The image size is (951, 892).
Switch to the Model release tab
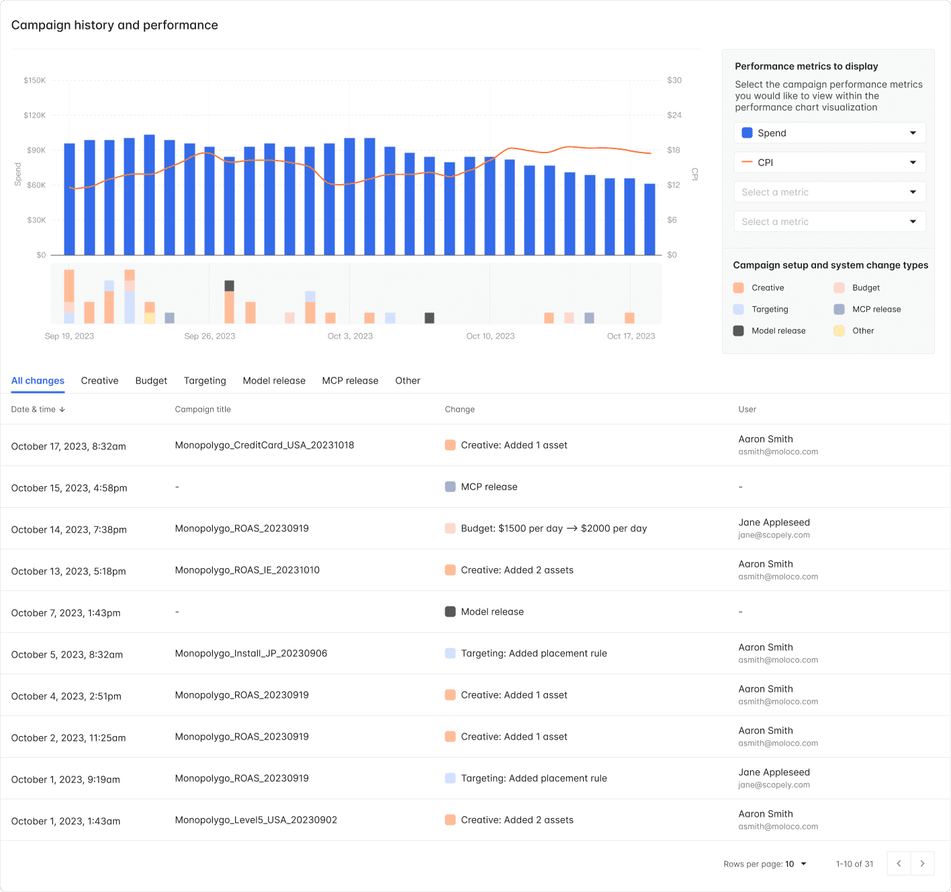pos(274,380)
